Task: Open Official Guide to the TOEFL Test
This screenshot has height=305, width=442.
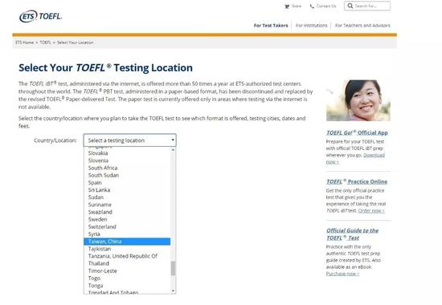Action: click(x=352, y=234)
